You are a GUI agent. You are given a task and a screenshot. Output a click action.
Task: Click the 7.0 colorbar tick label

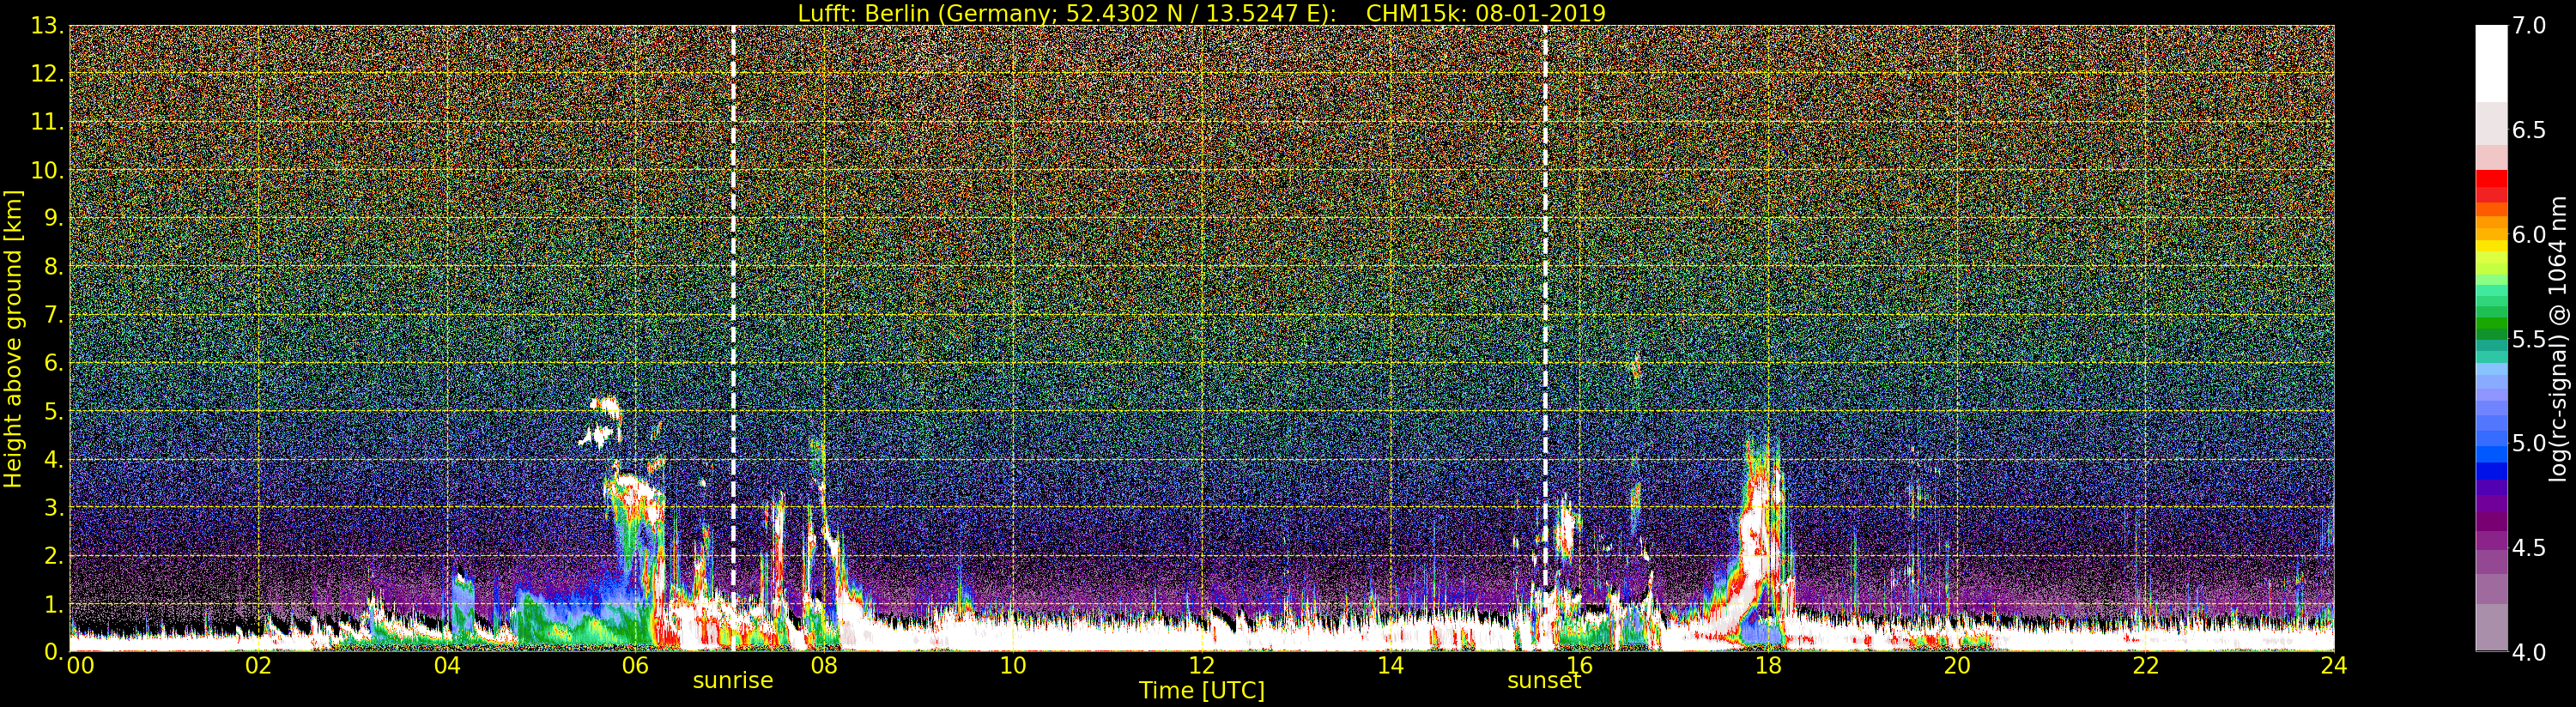pos(2529,26)
